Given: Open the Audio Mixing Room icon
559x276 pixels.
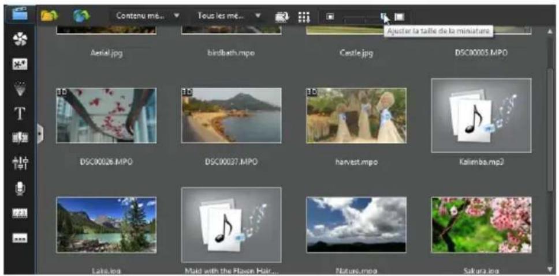Looking at the screenshot, I should pyautogui.click(x=20, y=163).
